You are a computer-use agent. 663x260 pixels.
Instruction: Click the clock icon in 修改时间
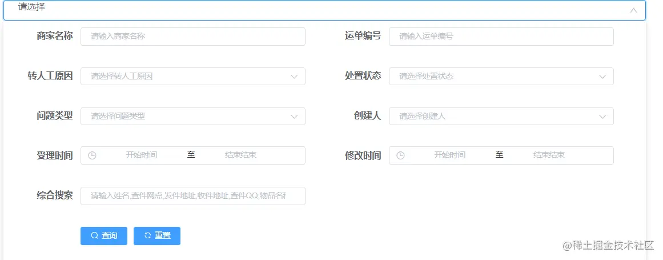(x=400, y=155)
